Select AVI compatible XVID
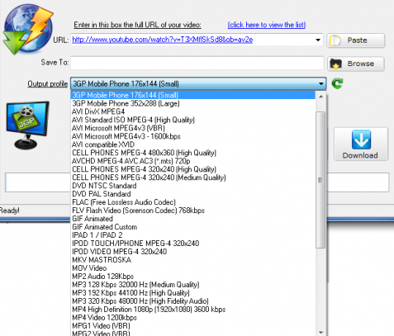This screenshot has height=336, width=394. click(x=193, y=144)
